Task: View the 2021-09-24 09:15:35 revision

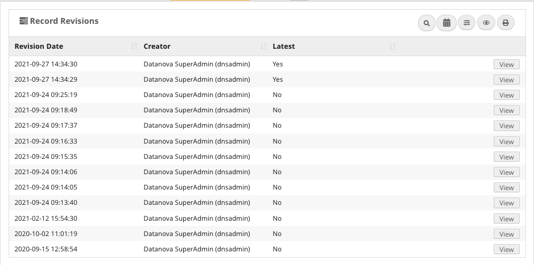Action: coord(506,157)
